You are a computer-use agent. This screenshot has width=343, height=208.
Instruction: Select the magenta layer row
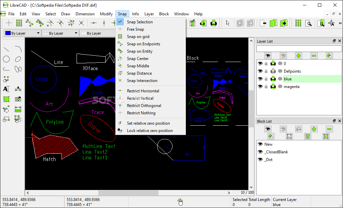point(299,87)
